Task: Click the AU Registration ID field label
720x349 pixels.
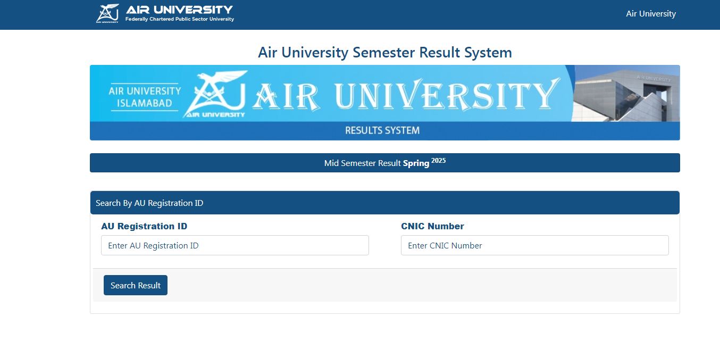Action: pyautogui.click(x=144, y=226)
